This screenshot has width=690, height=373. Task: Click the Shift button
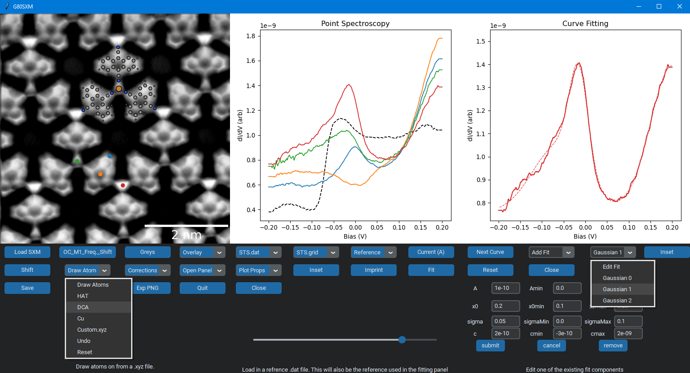tap(27, 270)
